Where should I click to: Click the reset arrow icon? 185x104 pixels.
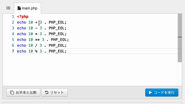[x=47, y=92]
